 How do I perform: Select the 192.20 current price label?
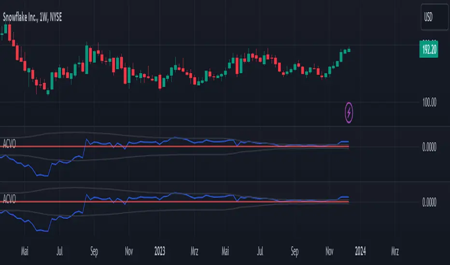click(429, 50)
